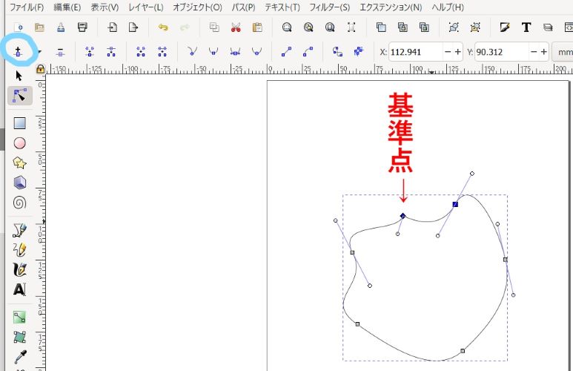This screenshot has height=371, width=573.
Task: Click the Y coordinate field showing 90.312
Action: pyautogui.click(x=502, y=52)
